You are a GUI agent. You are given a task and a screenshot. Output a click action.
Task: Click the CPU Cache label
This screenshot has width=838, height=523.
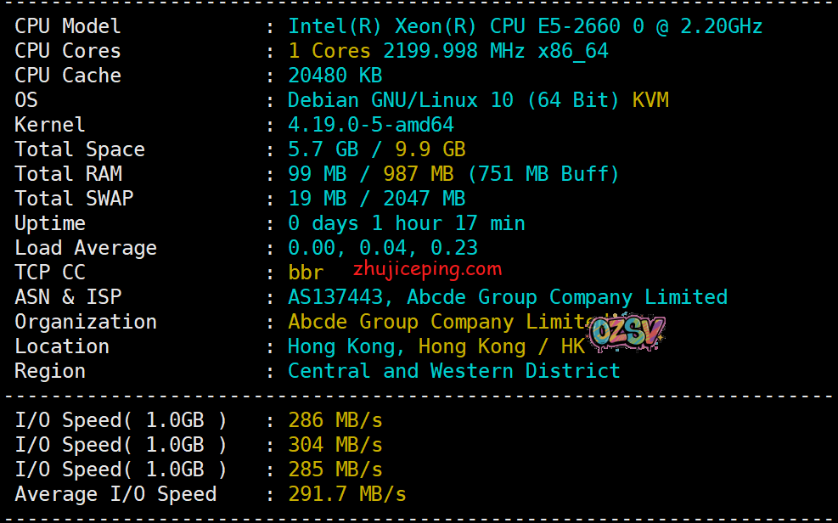coord(68,76)
